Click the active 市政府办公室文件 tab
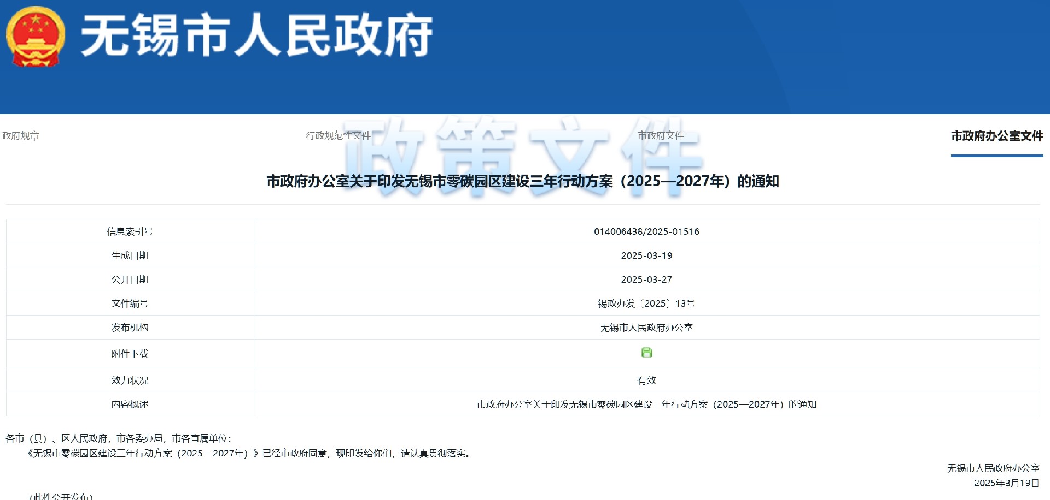 pyautogui.click(x=996, y=136)
